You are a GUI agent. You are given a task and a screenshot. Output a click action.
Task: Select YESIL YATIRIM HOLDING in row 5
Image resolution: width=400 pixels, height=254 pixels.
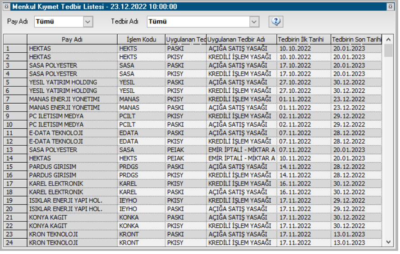[63, 82]
